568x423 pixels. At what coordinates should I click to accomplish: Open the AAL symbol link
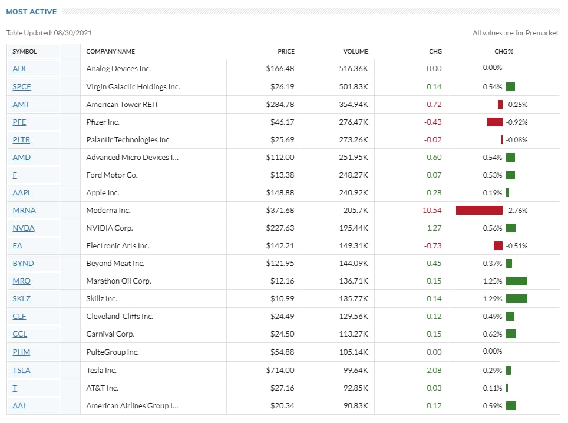20,406
